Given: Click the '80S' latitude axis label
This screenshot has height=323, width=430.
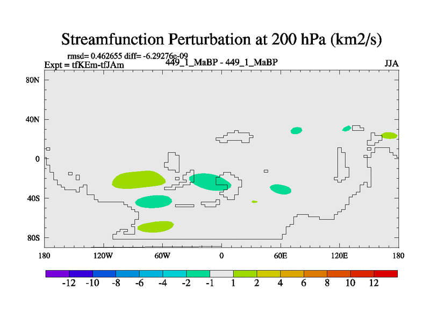Looking at the screenshot, I should click(x=33, y=238).
